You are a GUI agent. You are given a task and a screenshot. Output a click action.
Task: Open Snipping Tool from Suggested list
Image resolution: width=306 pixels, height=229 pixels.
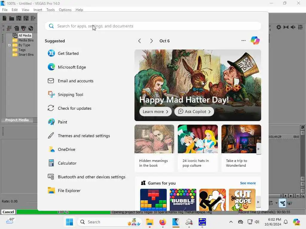tap(65, 95)
